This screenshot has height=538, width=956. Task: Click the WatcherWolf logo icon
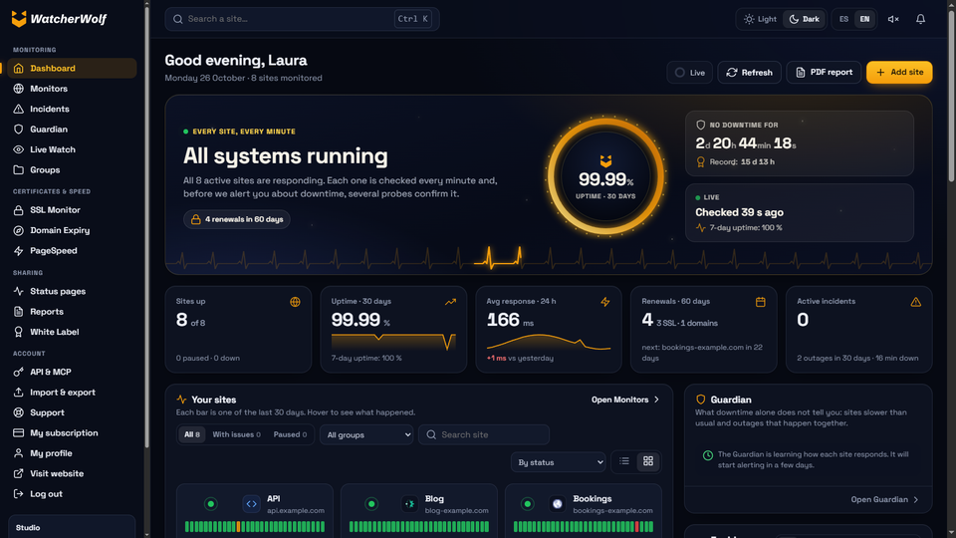pos(19,19)
